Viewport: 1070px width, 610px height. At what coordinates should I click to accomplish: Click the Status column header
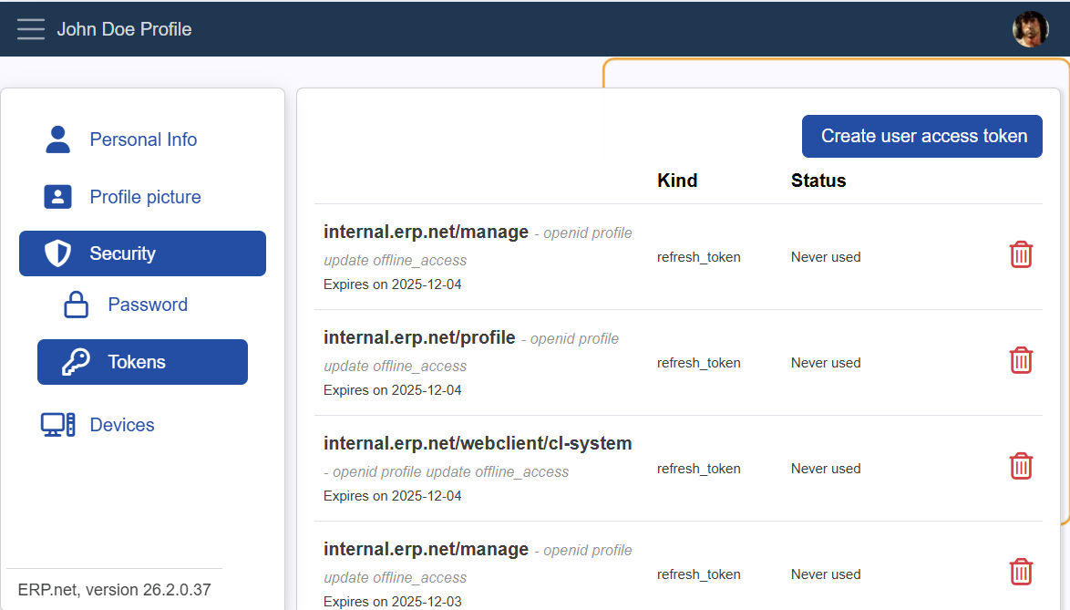[818, 180]
